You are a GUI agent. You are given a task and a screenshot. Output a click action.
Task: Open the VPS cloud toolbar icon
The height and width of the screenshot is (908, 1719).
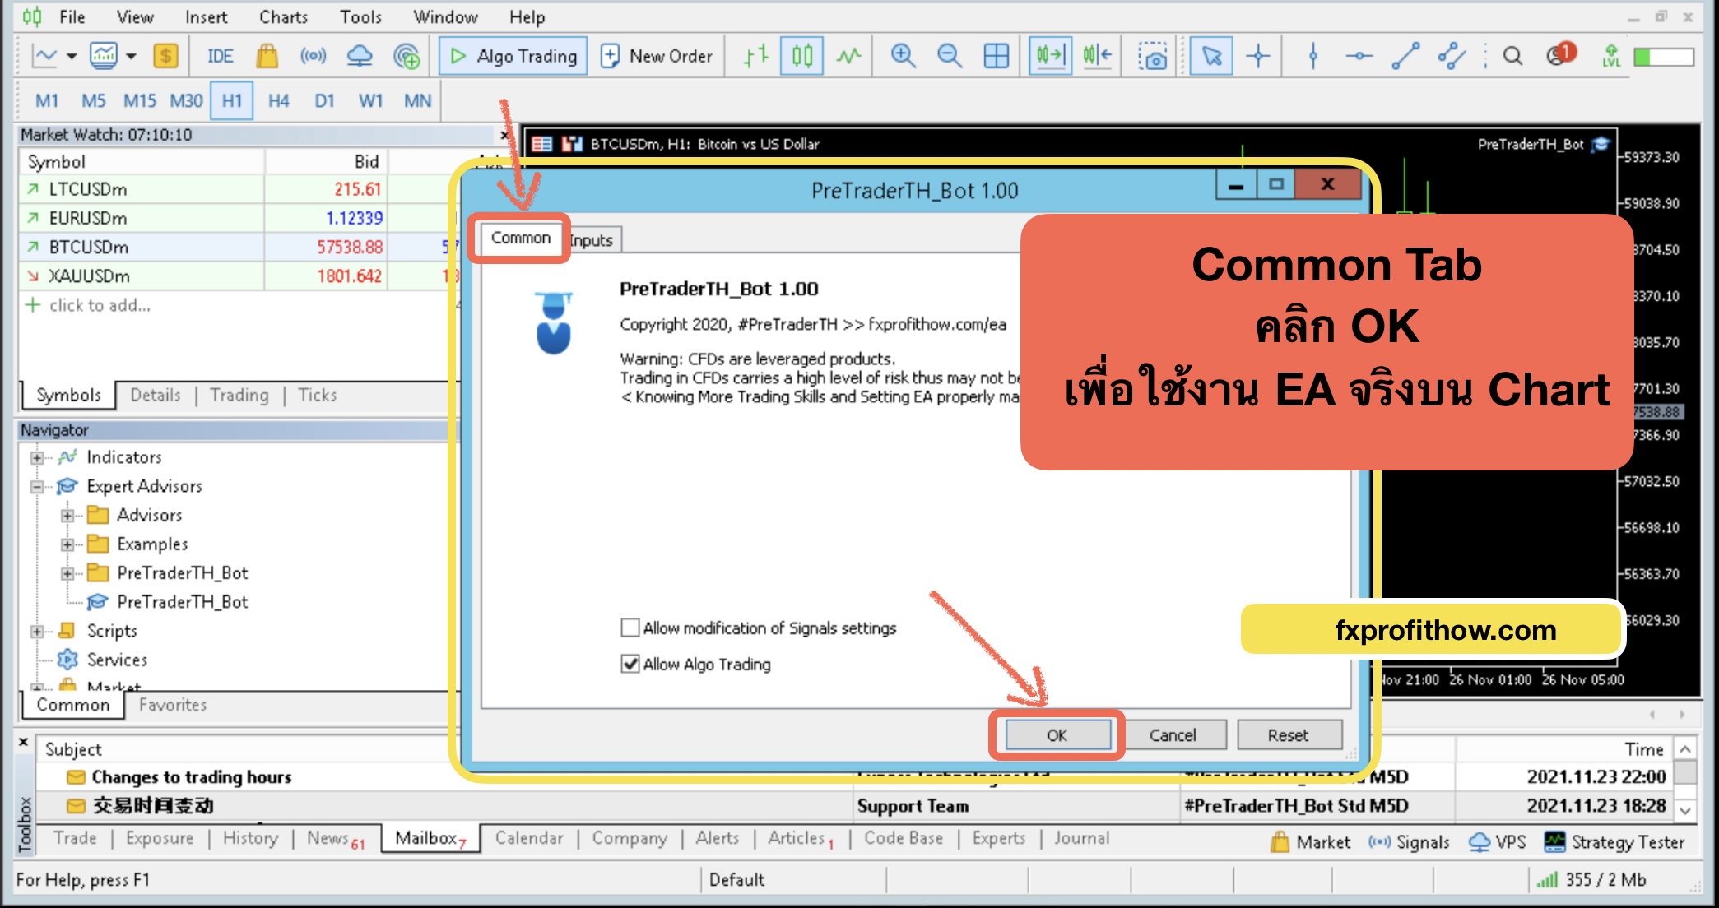tap(360, 56)
